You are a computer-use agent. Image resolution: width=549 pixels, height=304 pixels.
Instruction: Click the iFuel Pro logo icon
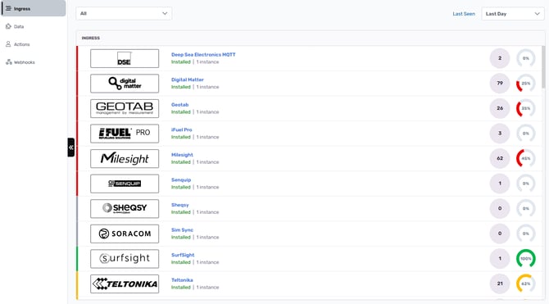click(125, 134)
